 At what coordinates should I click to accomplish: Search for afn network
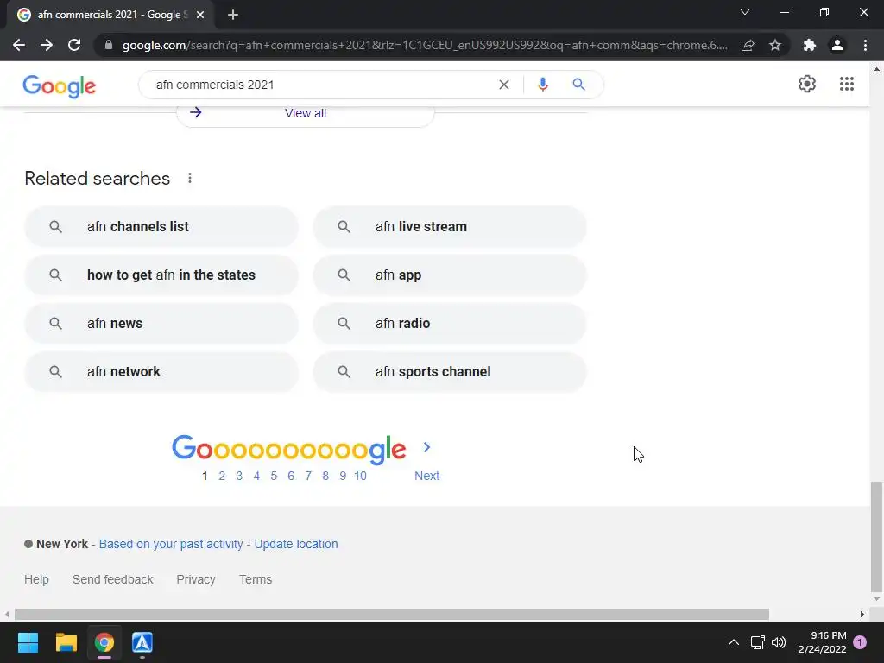(161, 372)
